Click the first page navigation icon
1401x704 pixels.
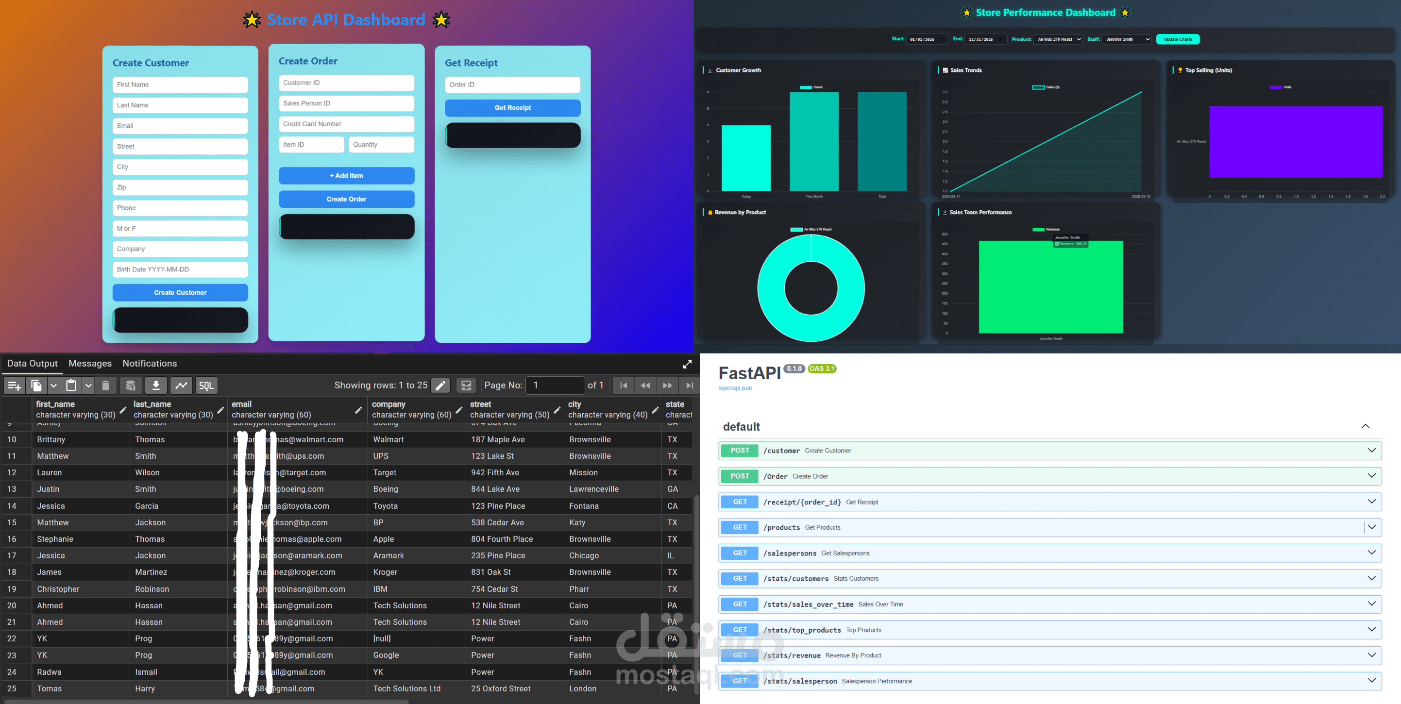pos(623,386)
